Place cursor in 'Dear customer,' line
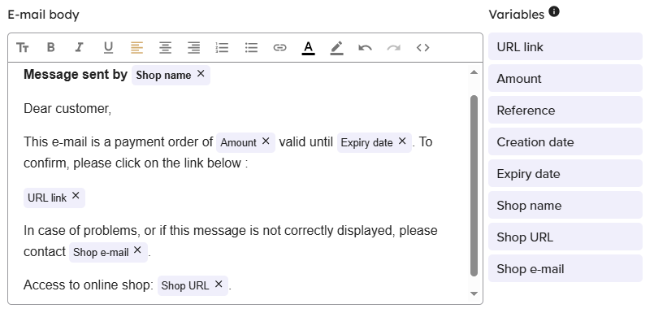Screen dimensions: 654x313 (x=67, y=108)
